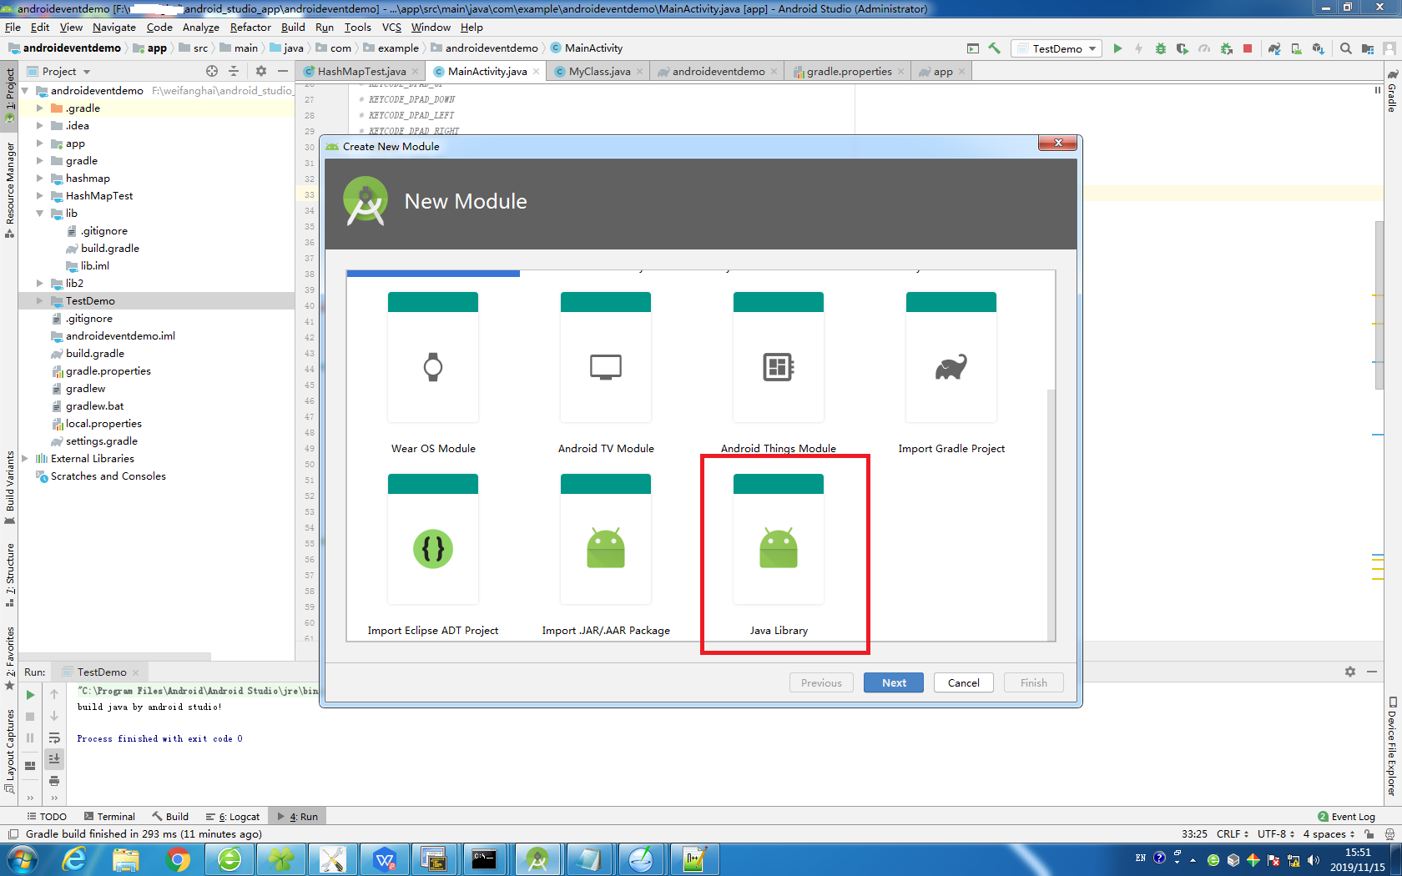Rerun TestDemo in Run panel
Screen dimensions: 1402x876
tap(30, 694)
